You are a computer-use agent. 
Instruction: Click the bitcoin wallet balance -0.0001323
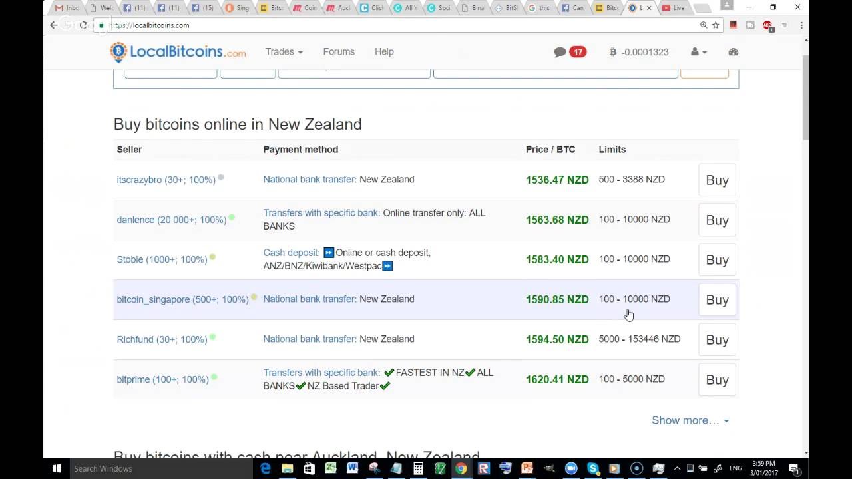point(639,52)
